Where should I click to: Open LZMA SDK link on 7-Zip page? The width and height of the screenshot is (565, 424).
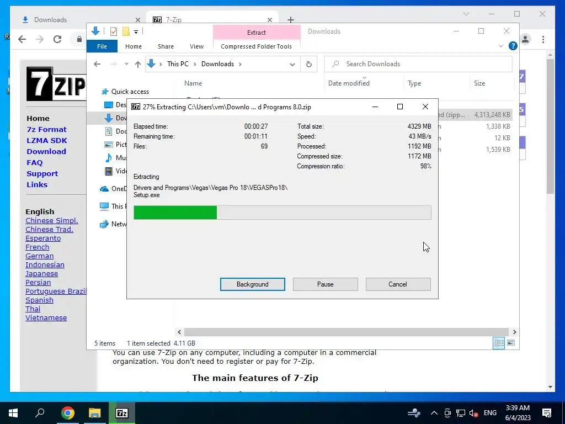47,141
